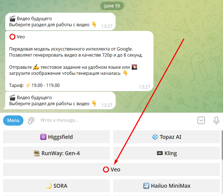Viewport: 223px width, 196px height.
Task: Click the Write a message input field
Action: tap(117, 120)
